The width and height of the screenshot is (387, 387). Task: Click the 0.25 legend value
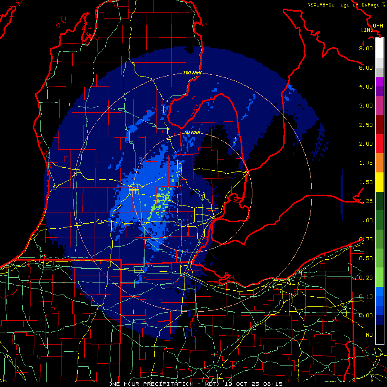click(x=366, y=278)
